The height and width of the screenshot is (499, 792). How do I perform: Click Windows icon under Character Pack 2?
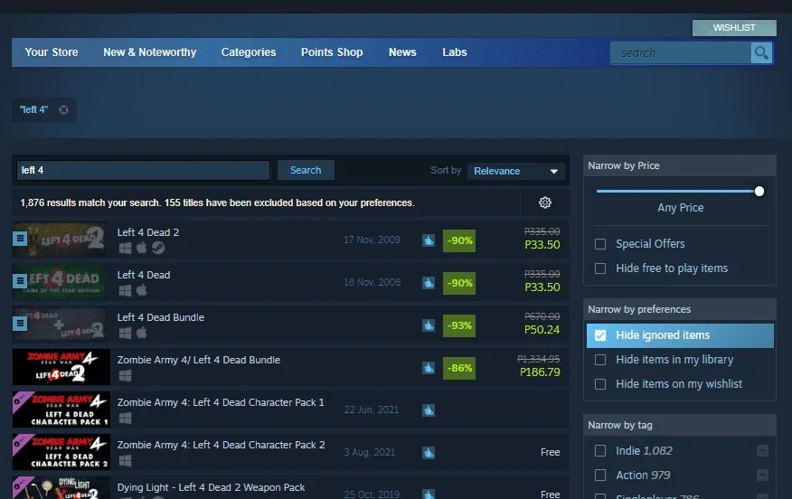126,460
